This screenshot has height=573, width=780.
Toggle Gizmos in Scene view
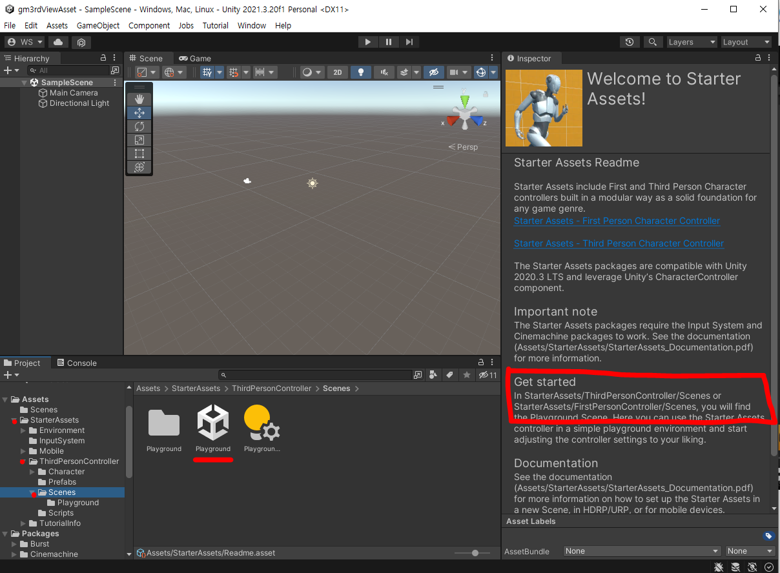(x=481, y=72)
